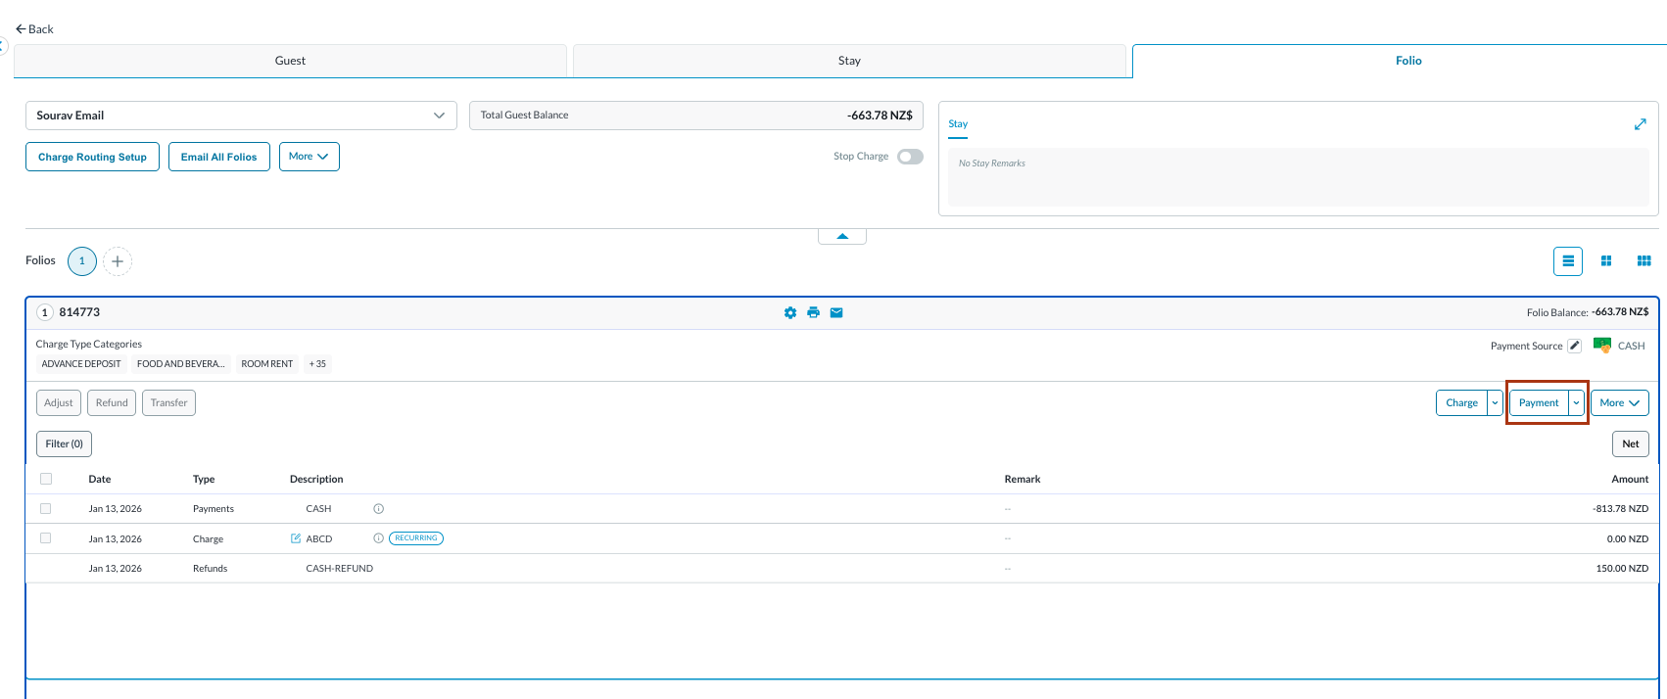This screenshot has height=699, width=1667.
Task: Add a new folio with plus icon
Action: click(x=118, y=261)
